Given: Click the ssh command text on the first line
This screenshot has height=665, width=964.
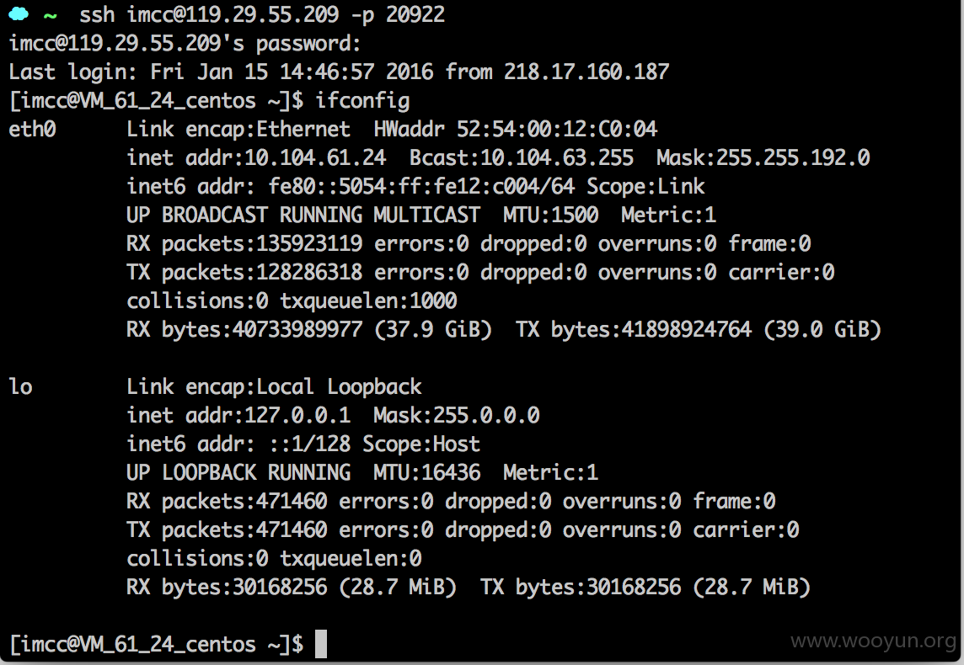Looking at the screenshot, I should pyautogui.click(x=262, y=15).
